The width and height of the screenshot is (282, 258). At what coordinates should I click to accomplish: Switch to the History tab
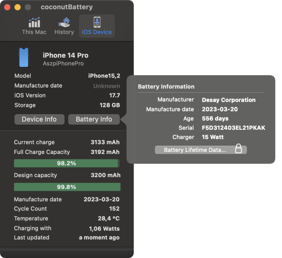coord(64,26)
